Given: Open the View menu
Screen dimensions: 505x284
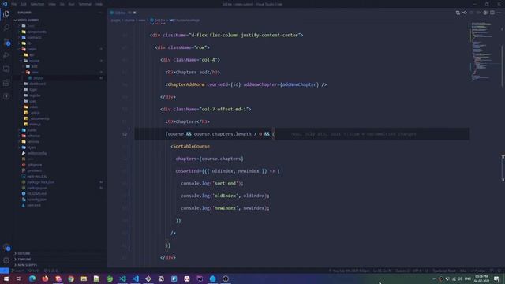Looking at the screenshot, I should (x=52, y=4).
